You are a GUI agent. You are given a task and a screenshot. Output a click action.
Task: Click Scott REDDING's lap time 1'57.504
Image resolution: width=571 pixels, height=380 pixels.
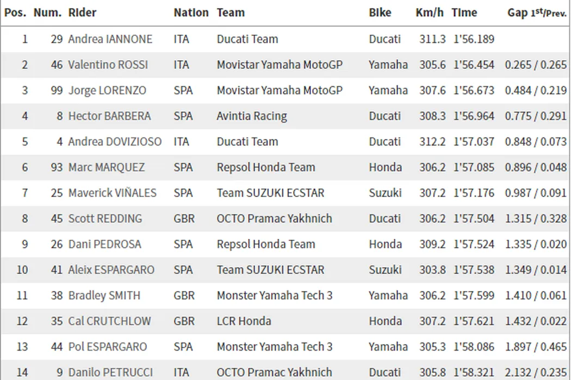point(473,219)
